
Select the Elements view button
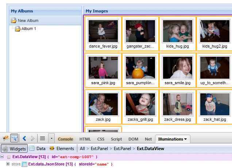tap(62, 148)
